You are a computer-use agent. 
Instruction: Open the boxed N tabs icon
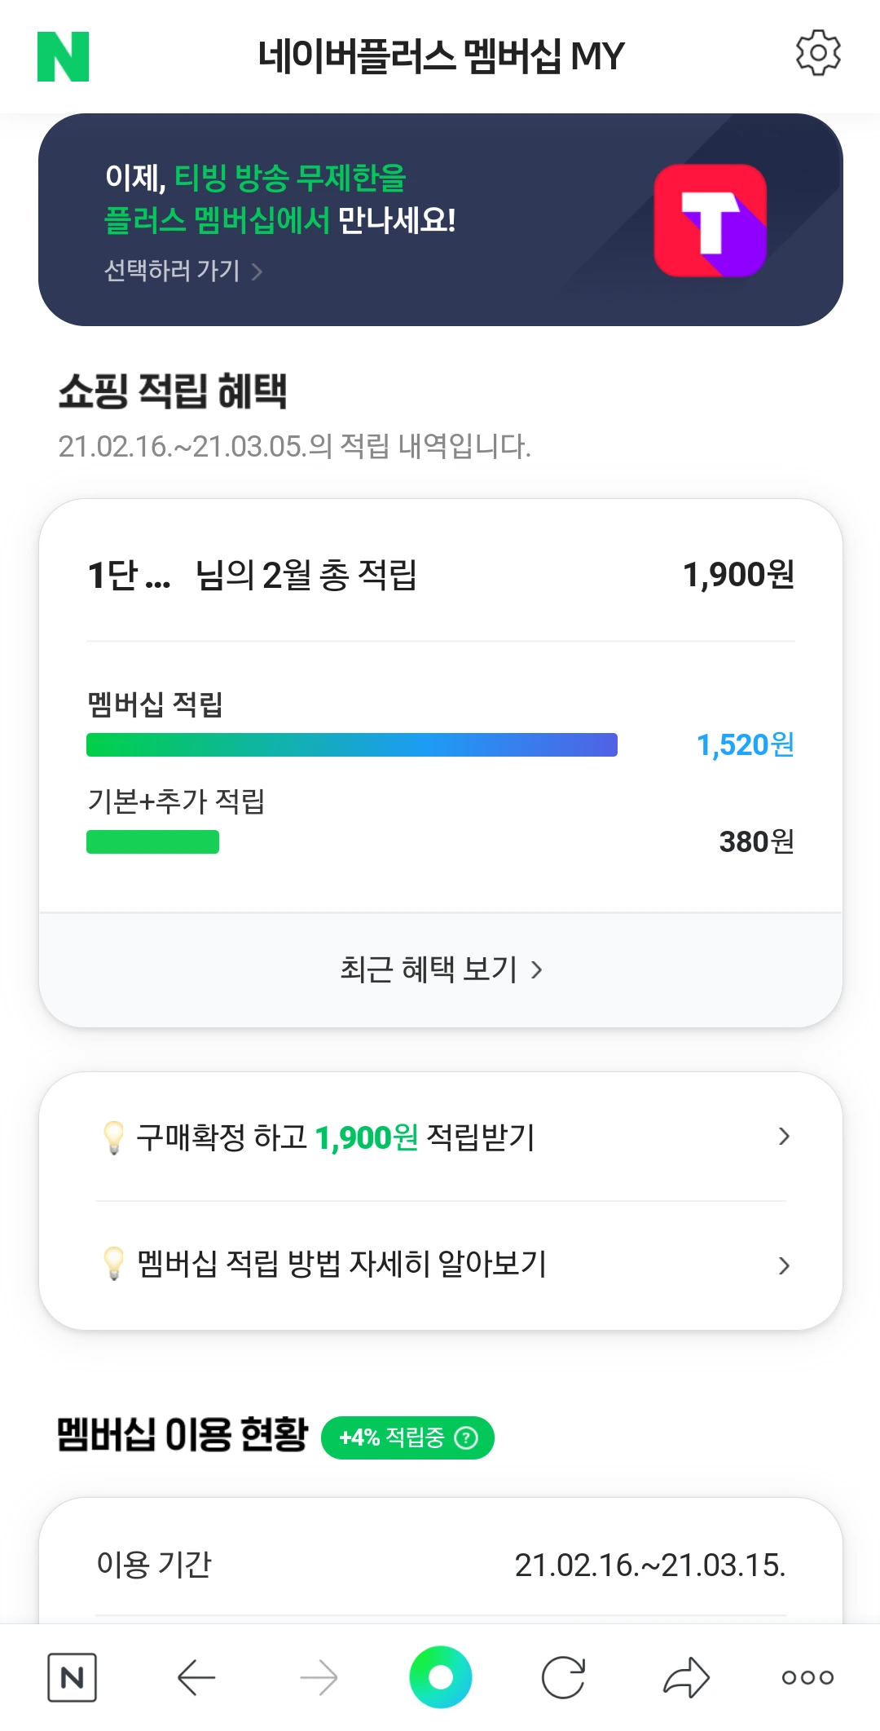coord(72,1677)
